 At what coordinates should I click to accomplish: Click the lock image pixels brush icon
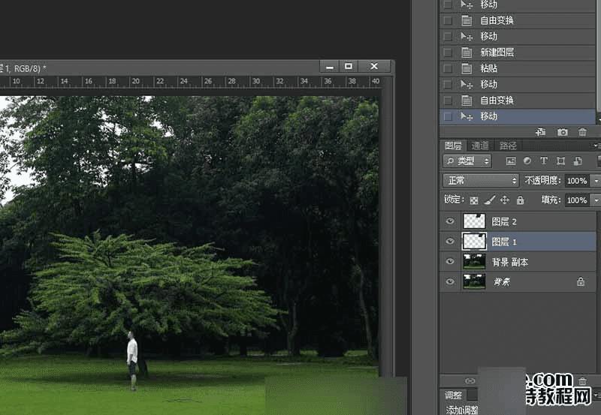[489, 200]
